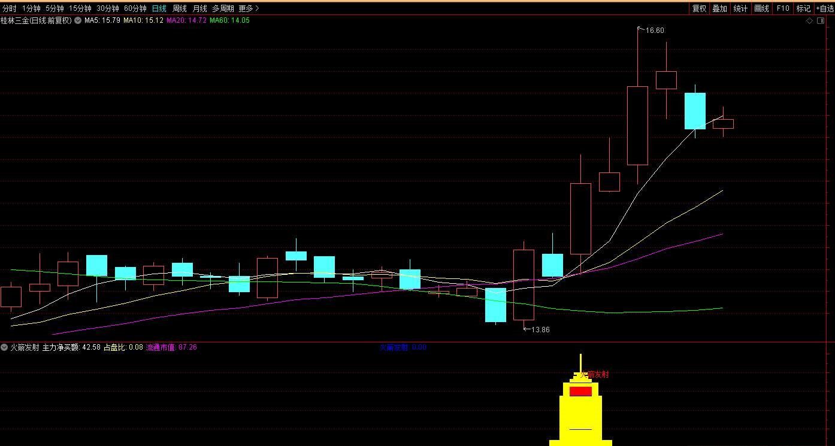Open 叠加 overlay tool
The width and height of the screenshot is (835, 446).
[x=719, y=8]
